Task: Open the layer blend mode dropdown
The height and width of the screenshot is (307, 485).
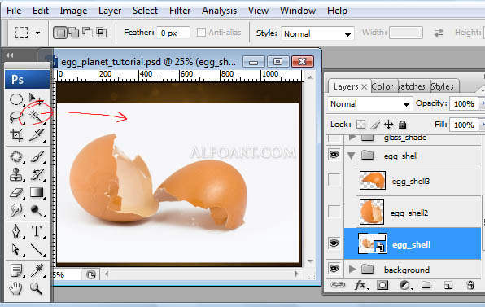Action: 370,104
